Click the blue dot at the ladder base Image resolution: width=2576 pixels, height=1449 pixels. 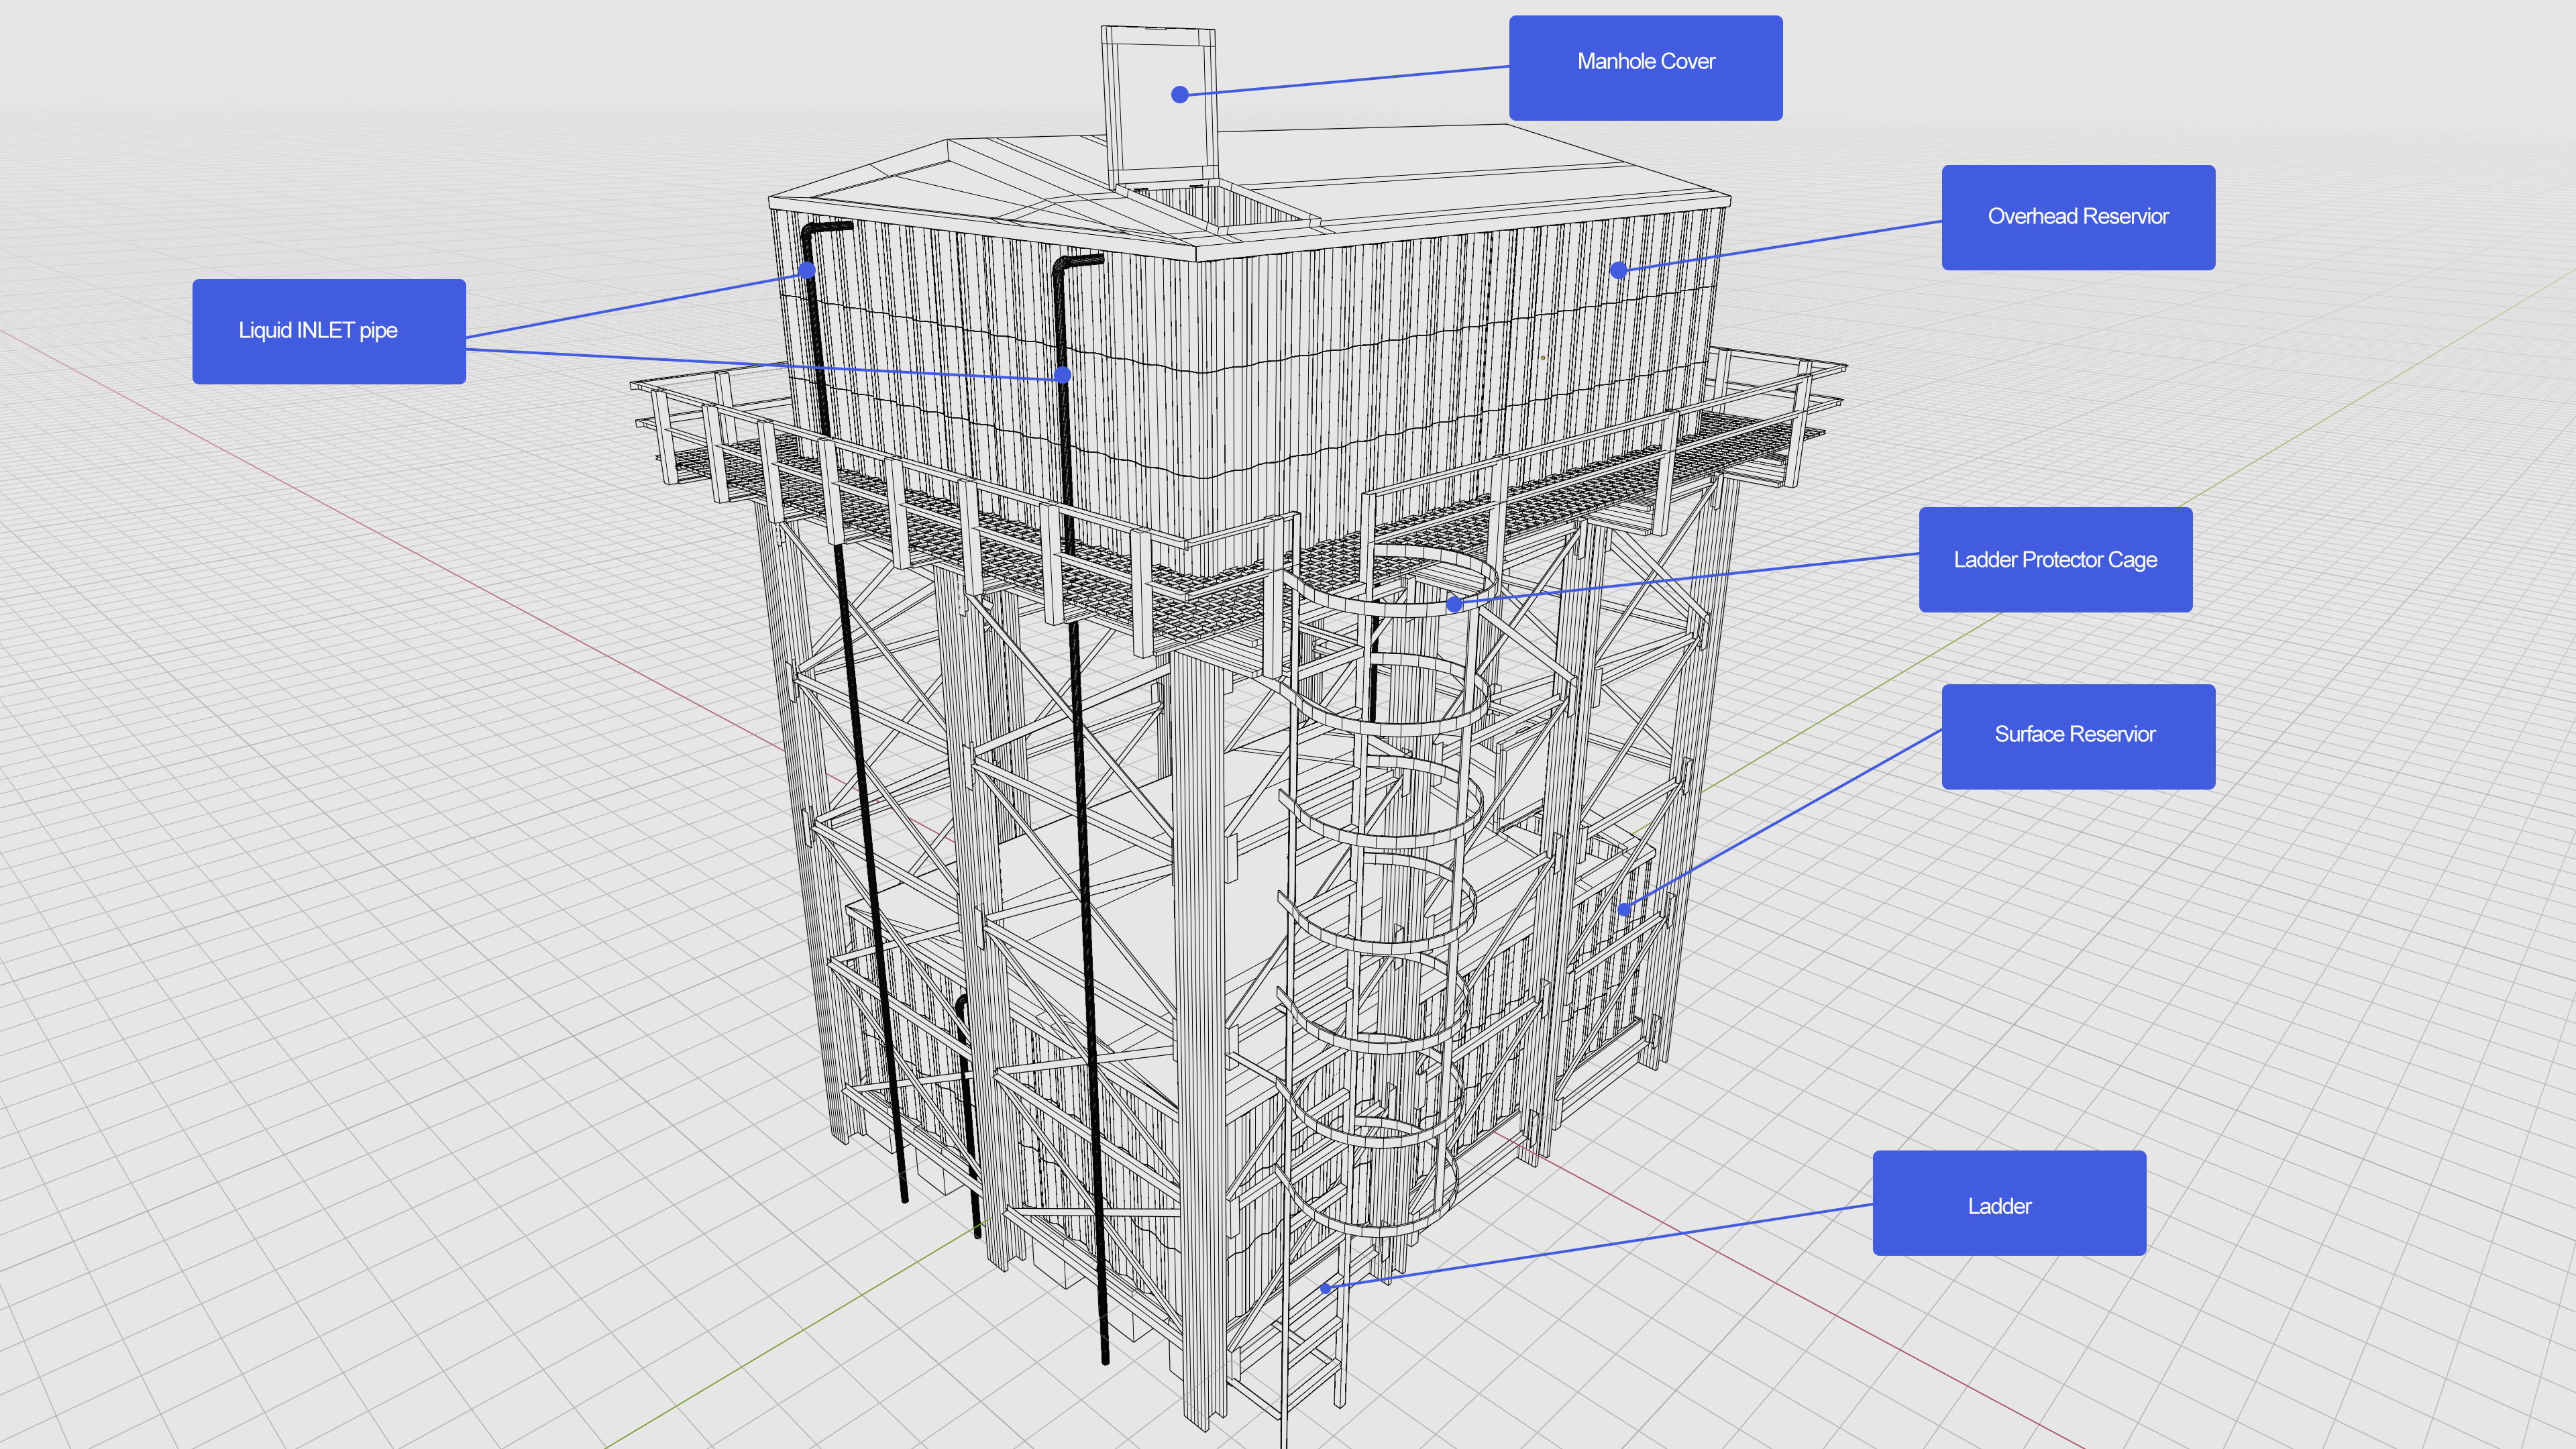coord(1325,1288)
